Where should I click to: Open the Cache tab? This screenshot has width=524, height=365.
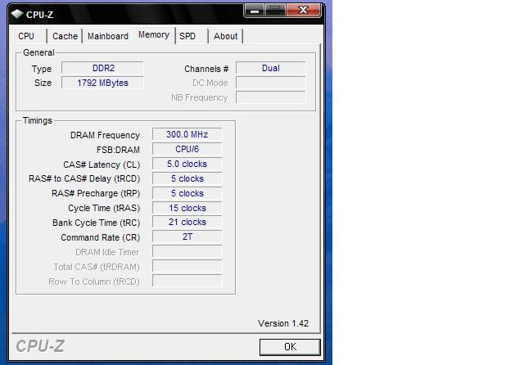(65, 36)
